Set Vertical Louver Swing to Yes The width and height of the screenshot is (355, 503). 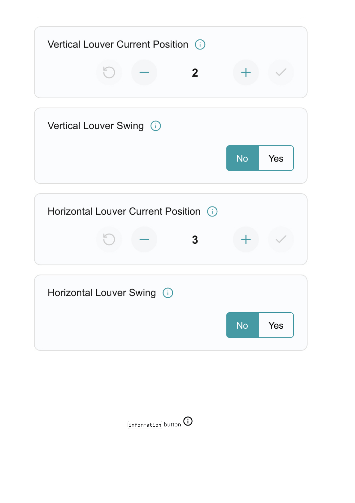[276, 158]
